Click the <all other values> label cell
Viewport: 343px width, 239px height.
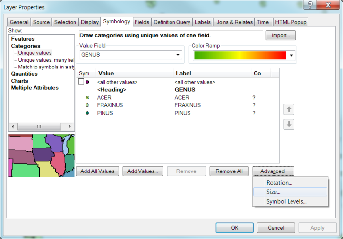pyautogui.click(x=195, y=82)
